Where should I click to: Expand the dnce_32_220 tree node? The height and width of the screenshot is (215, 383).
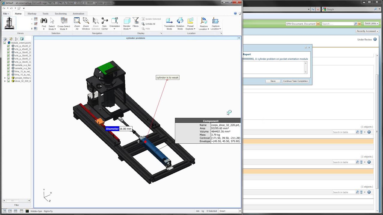point(5,81)
